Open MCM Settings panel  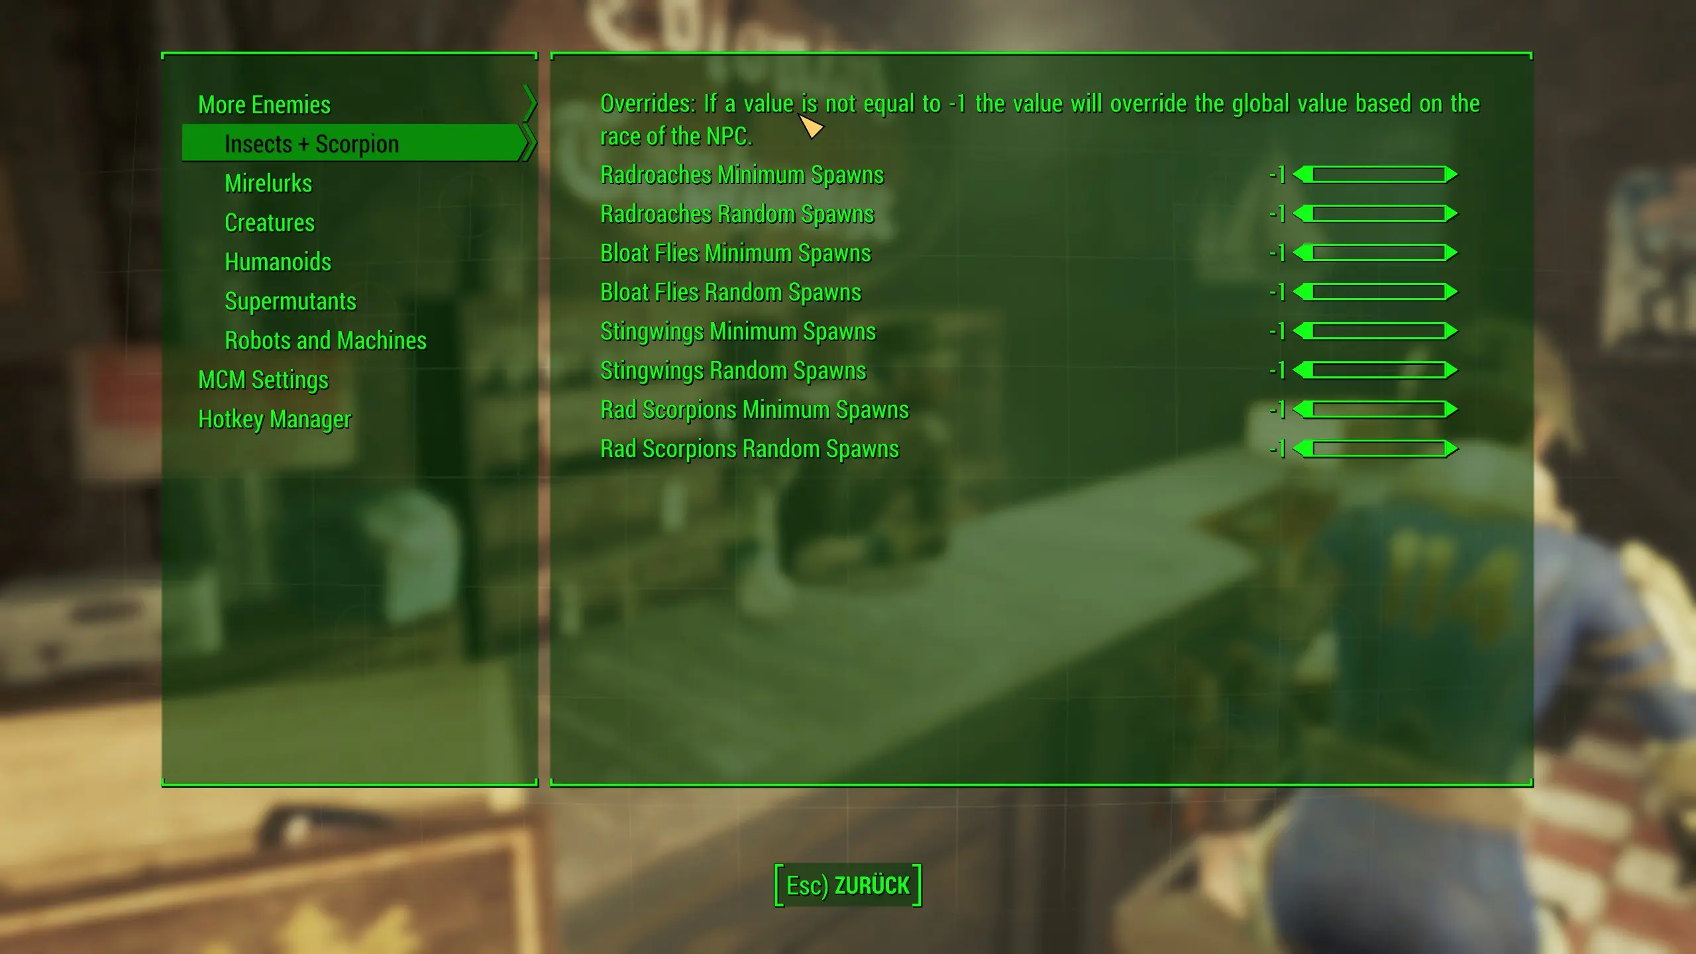[x=262, y=378]
